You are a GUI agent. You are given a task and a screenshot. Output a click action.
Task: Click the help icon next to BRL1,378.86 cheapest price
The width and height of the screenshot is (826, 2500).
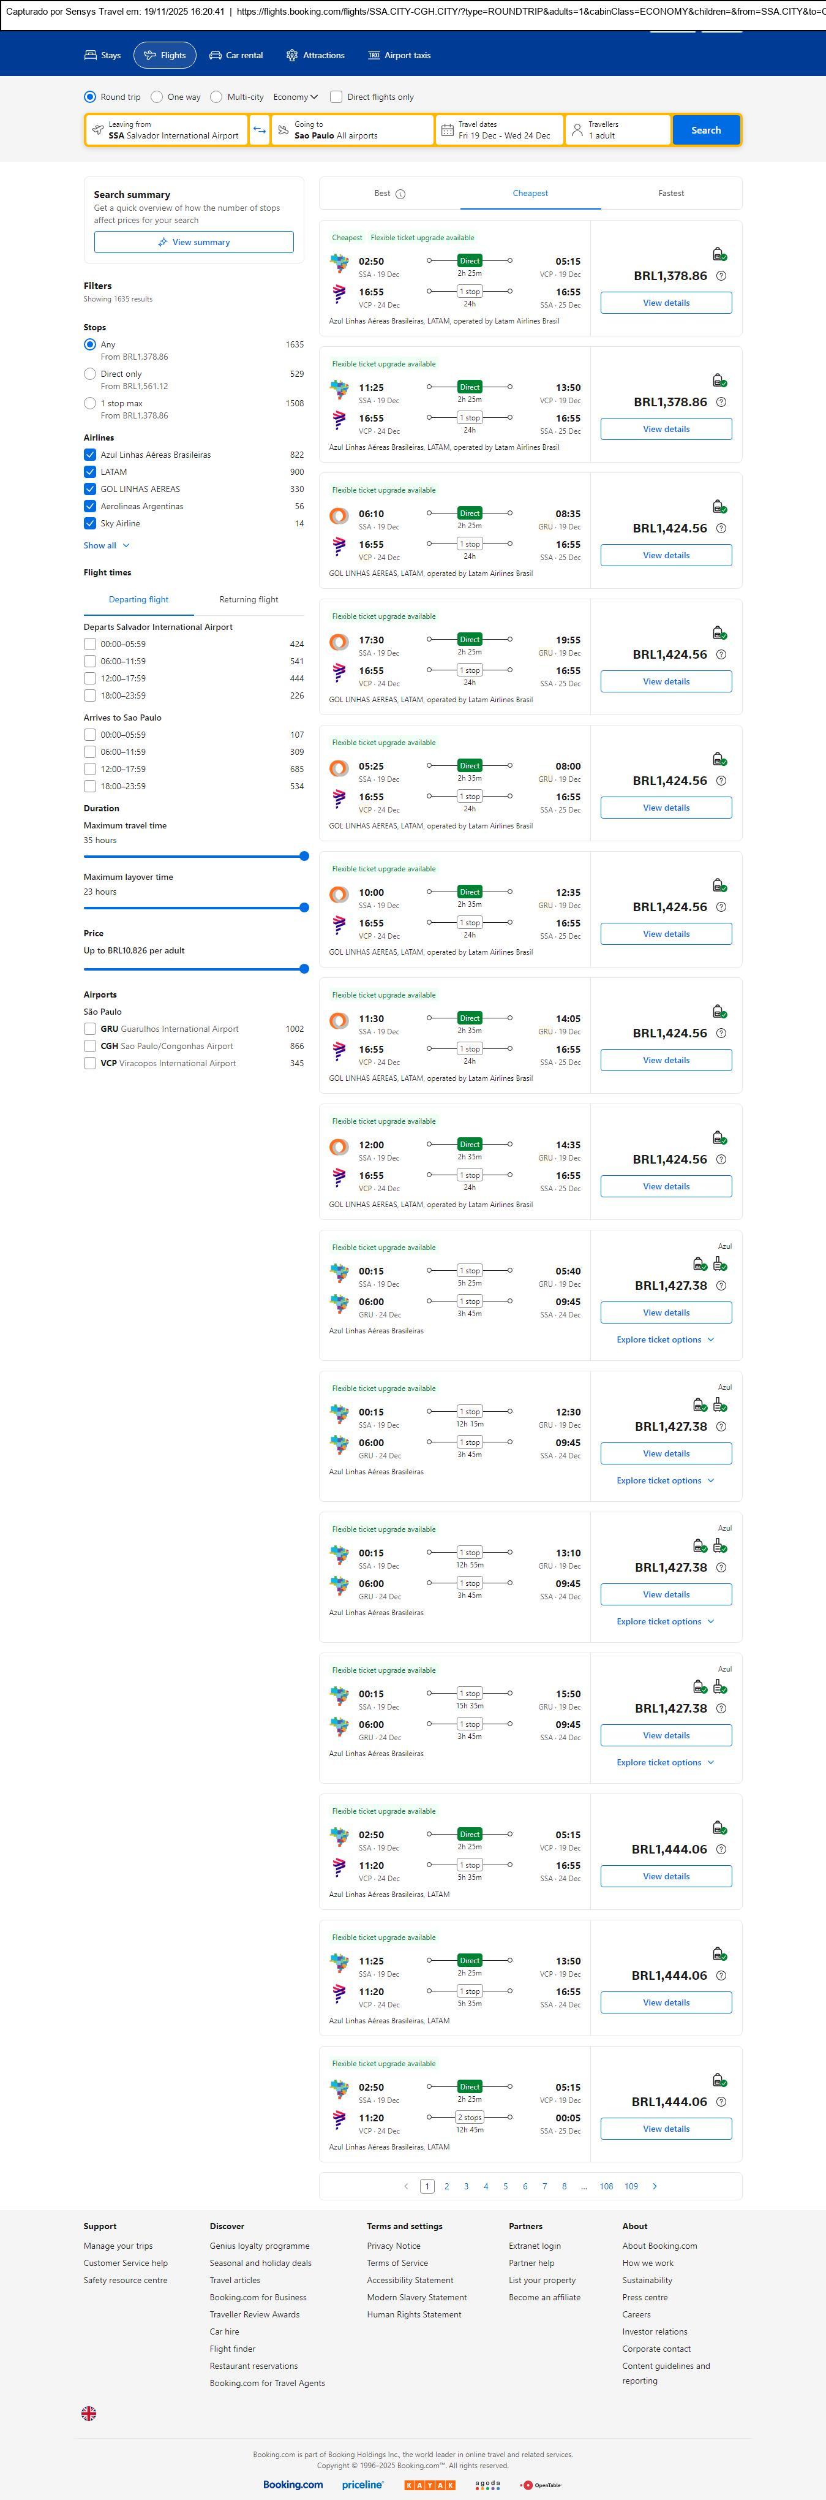720,276
